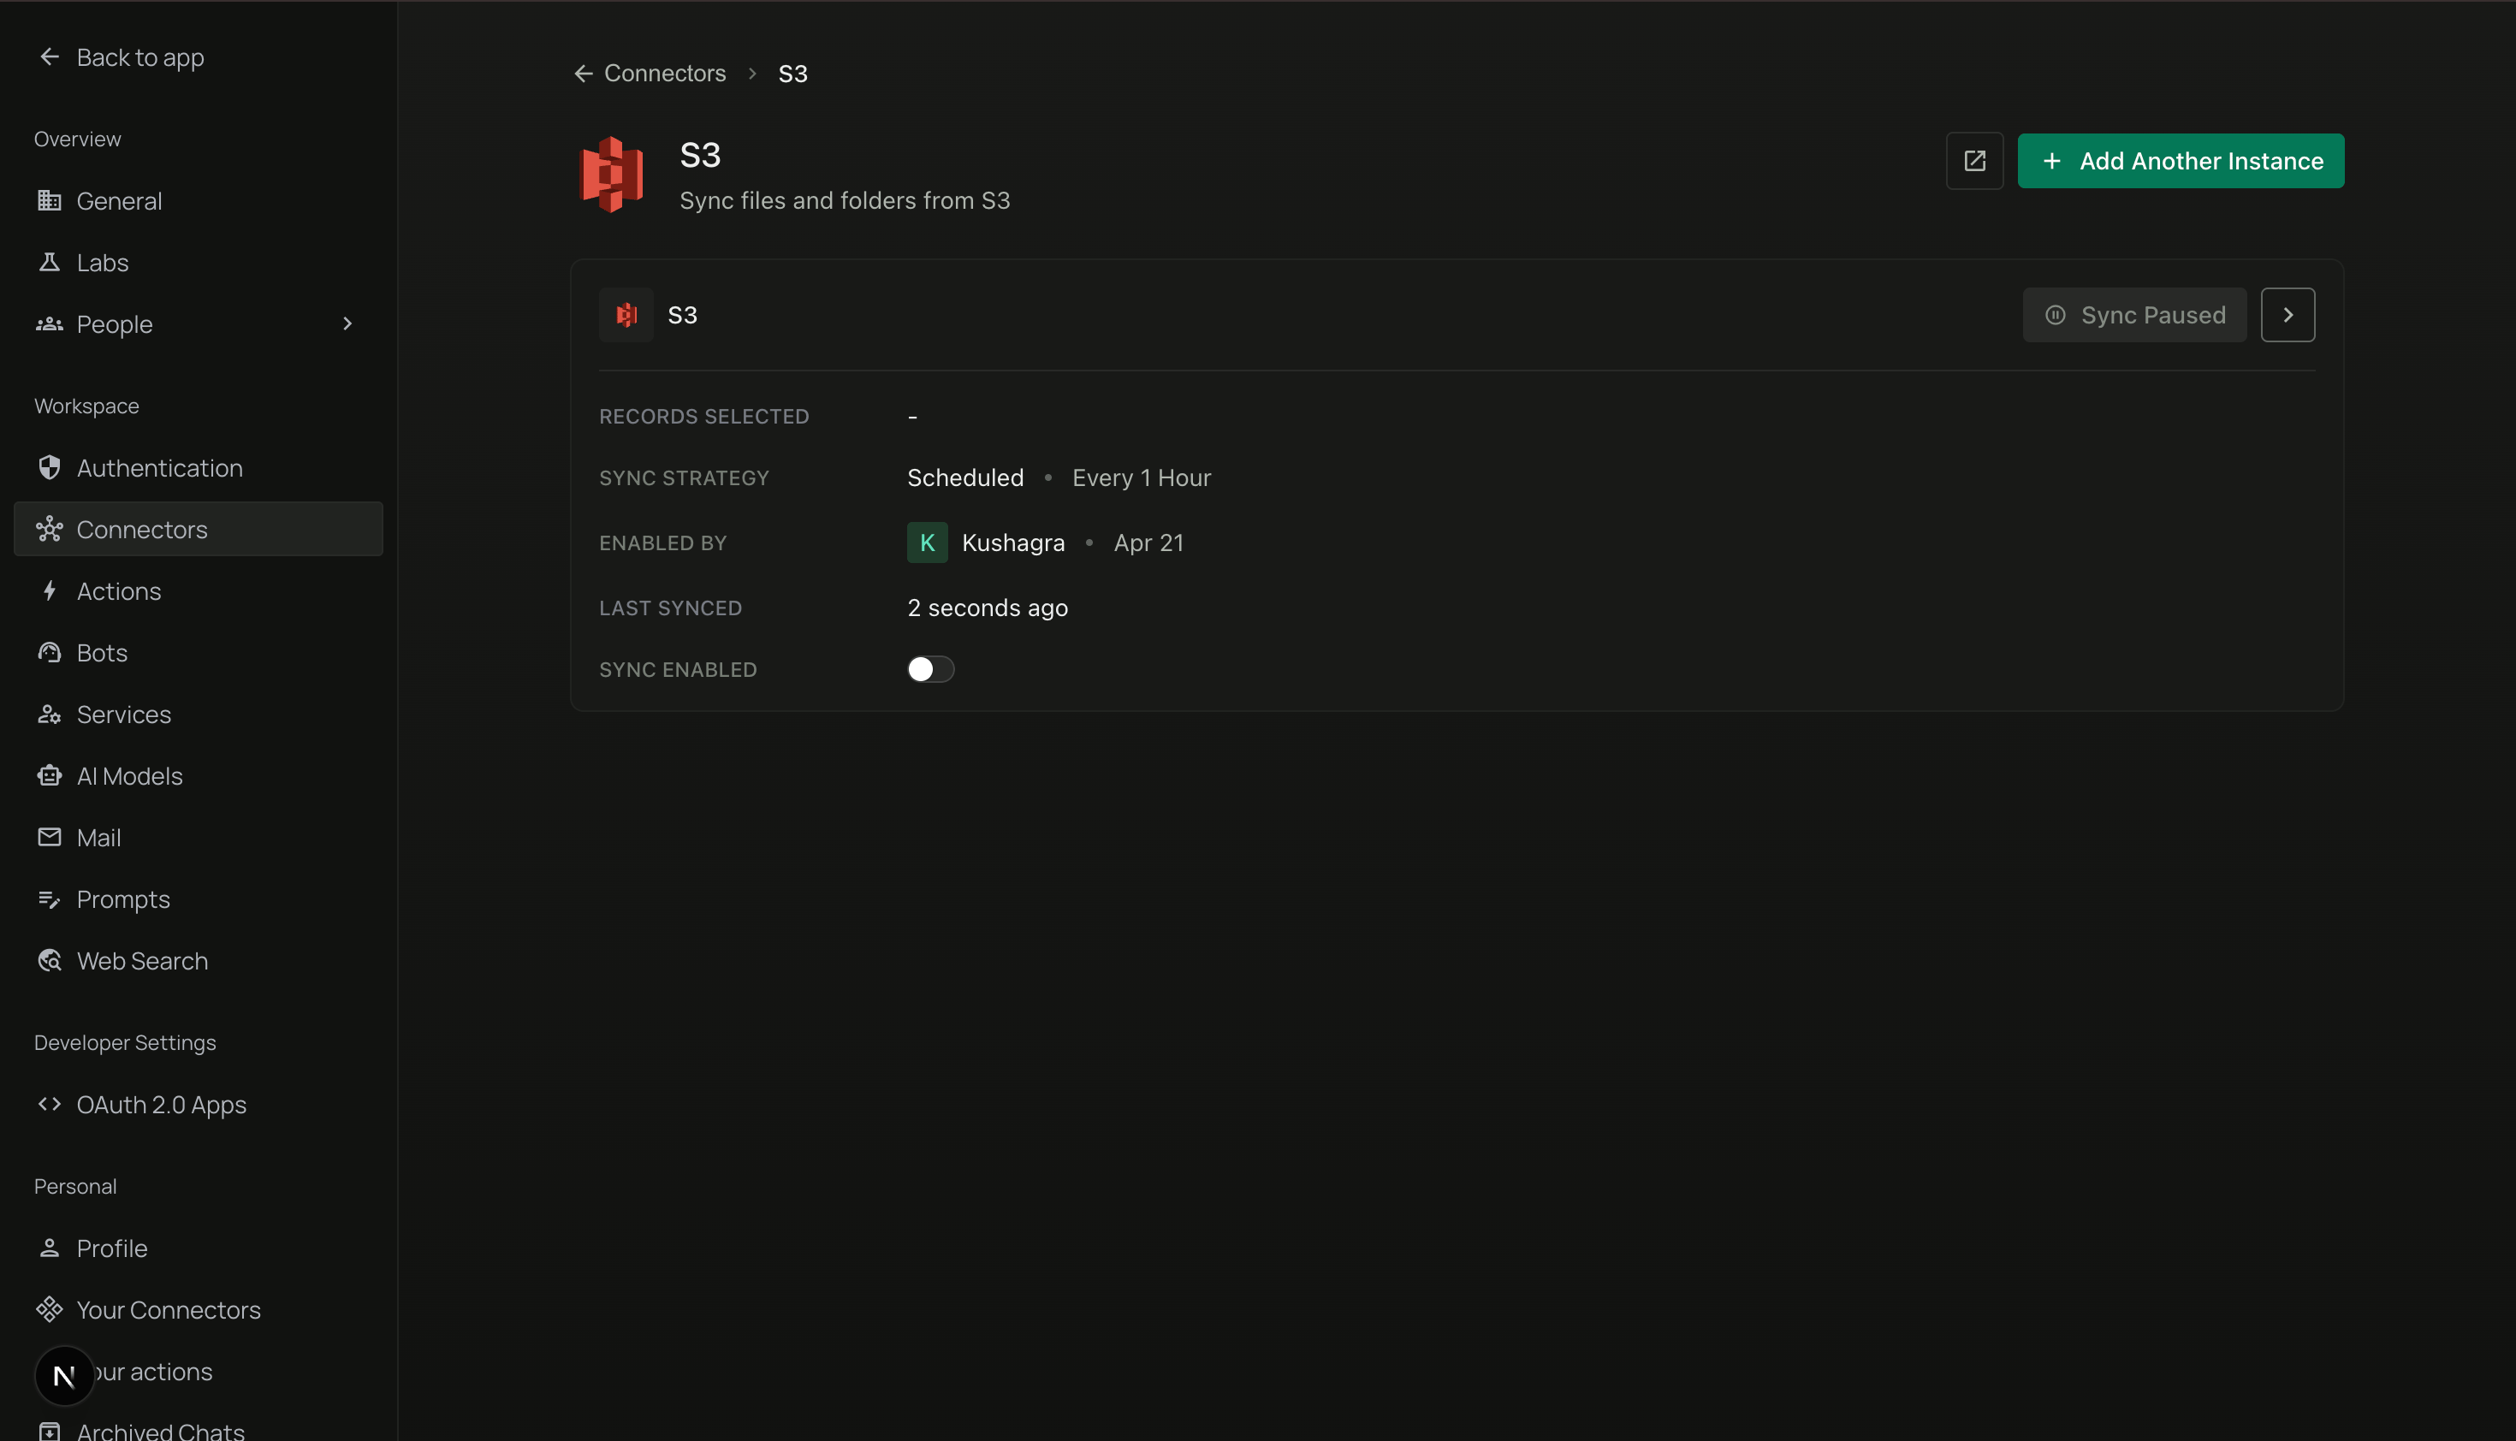Click the Sync Paused status button

(2134, 315)
